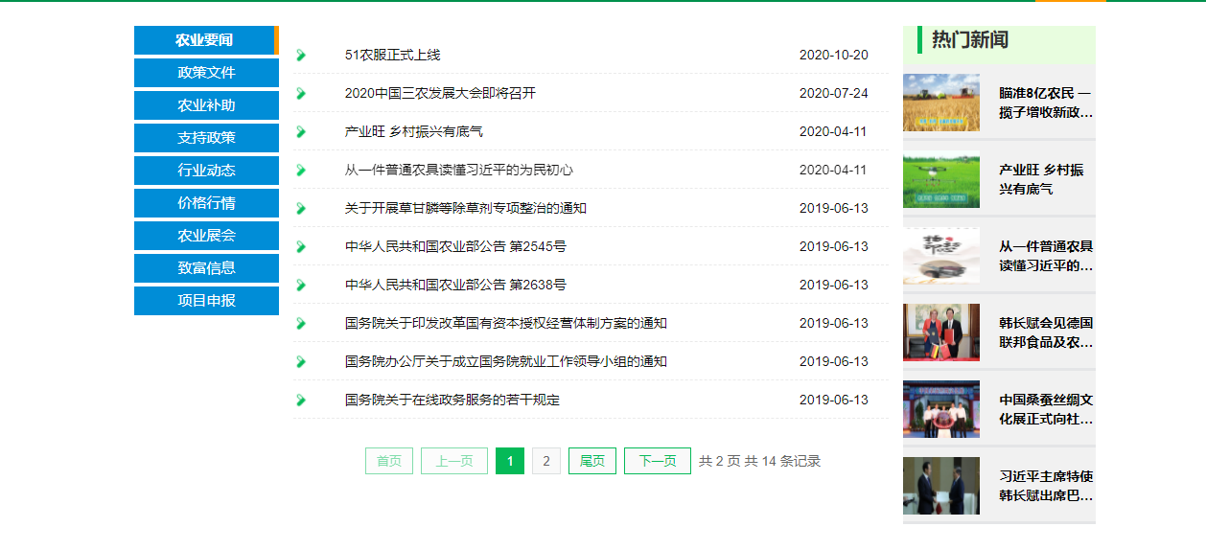Jump to last page with 尾页
Viewport: 1206px width, 550px height.
coord(591,461)
